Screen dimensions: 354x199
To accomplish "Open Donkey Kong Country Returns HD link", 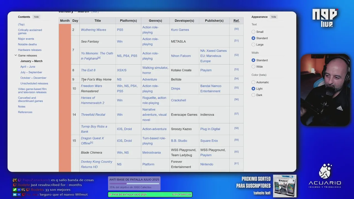I will [x=97, y=164].
